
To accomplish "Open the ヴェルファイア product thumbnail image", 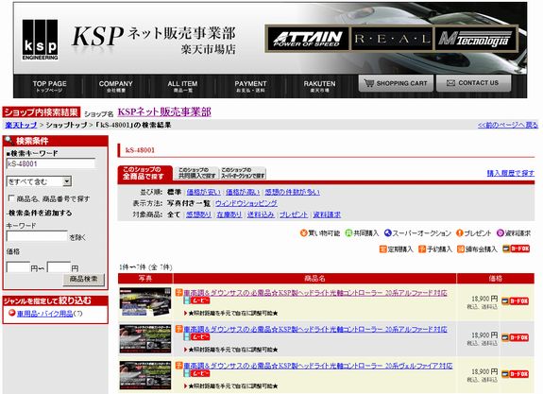I will (x=145, y=375).
